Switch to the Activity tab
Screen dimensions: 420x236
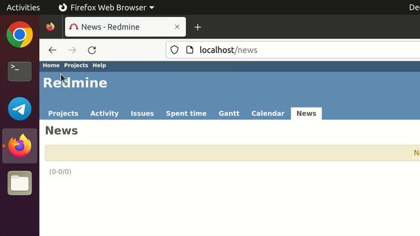104,113
